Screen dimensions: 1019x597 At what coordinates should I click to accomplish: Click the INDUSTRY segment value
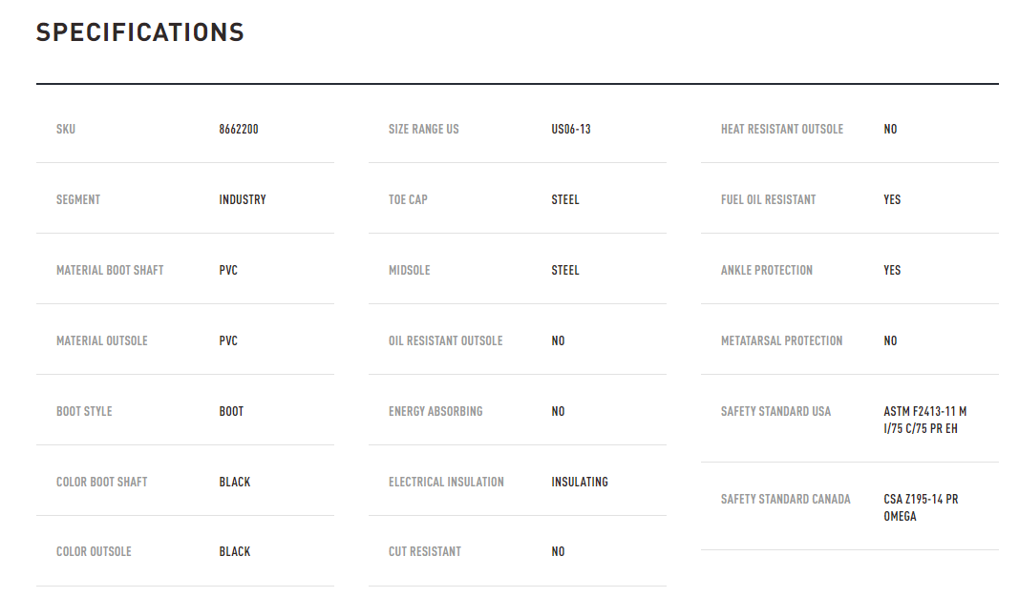pos(243,199)
